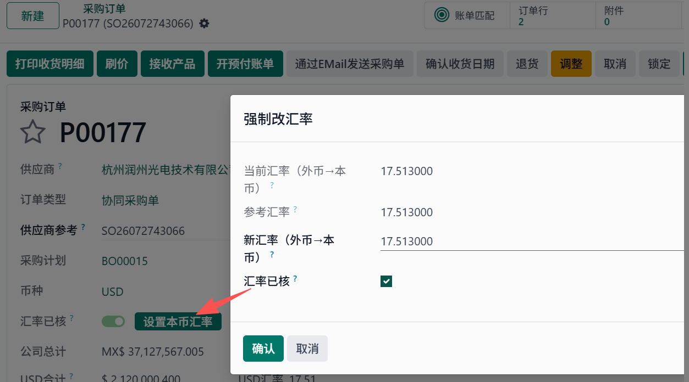Star the P00177 purchase order as favorite
This screenshot has width=689, height=382.
[x=32, y=132]
